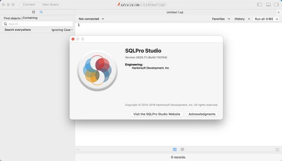The width and height of the screenshot is (282, 161).
Task: Expand the Run all options arrow
Action: coord(277,19)
